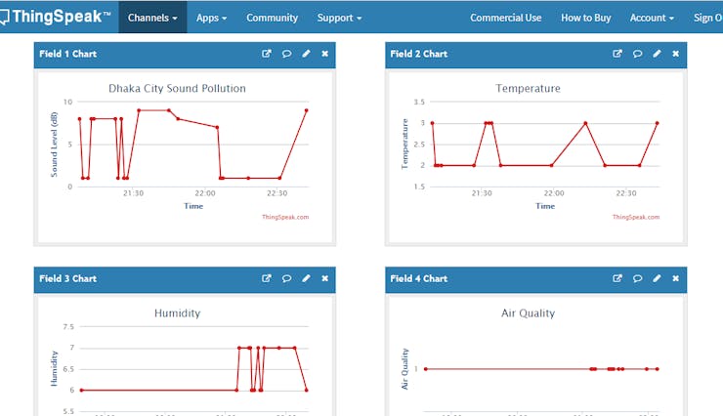Edit Field 2 Chart with pencil icon
This screenshot has width=723, height=416.
tap(657, 54)
